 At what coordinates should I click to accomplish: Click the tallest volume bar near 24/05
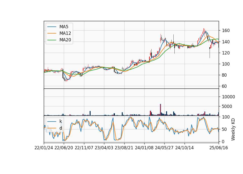[160, 110]
